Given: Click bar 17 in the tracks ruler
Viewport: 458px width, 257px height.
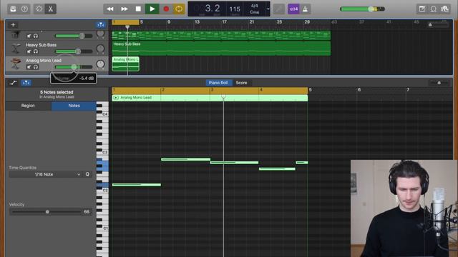Looking at the screenshot, I should tap(224, 22).
